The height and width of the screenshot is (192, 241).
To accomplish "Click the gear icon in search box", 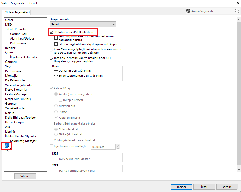I will pyautogui.click(x=188, y=11).
